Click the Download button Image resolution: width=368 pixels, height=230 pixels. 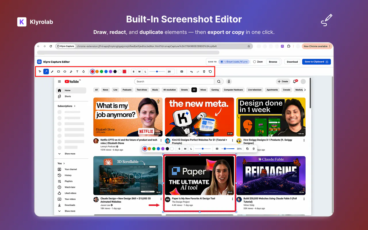point(292,62)
